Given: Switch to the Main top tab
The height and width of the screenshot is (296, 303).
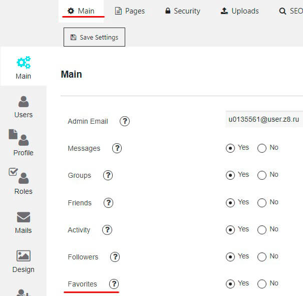Looking at the screenshot, I should coord(81,11).
